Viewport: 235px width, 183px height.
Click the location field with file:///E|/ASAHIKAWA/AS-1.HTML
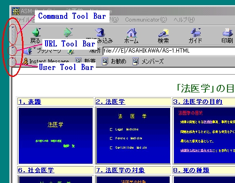pos(169,51)
